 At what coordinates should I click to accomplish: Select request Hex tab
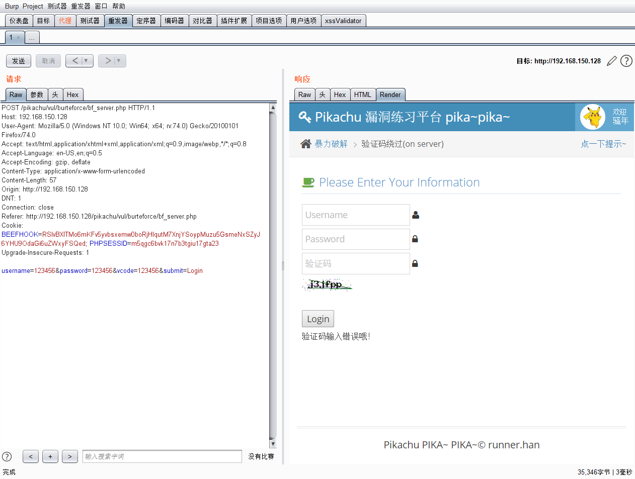tap(72, 94)
